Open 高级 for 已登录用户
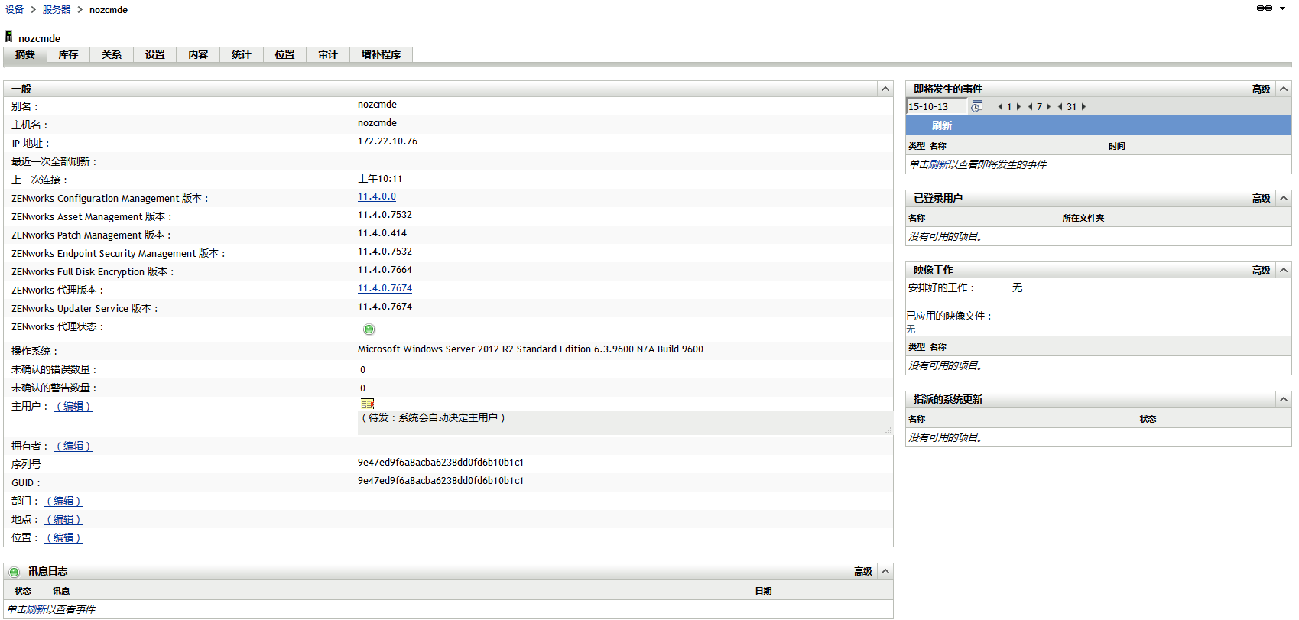 click(1262, 199)
